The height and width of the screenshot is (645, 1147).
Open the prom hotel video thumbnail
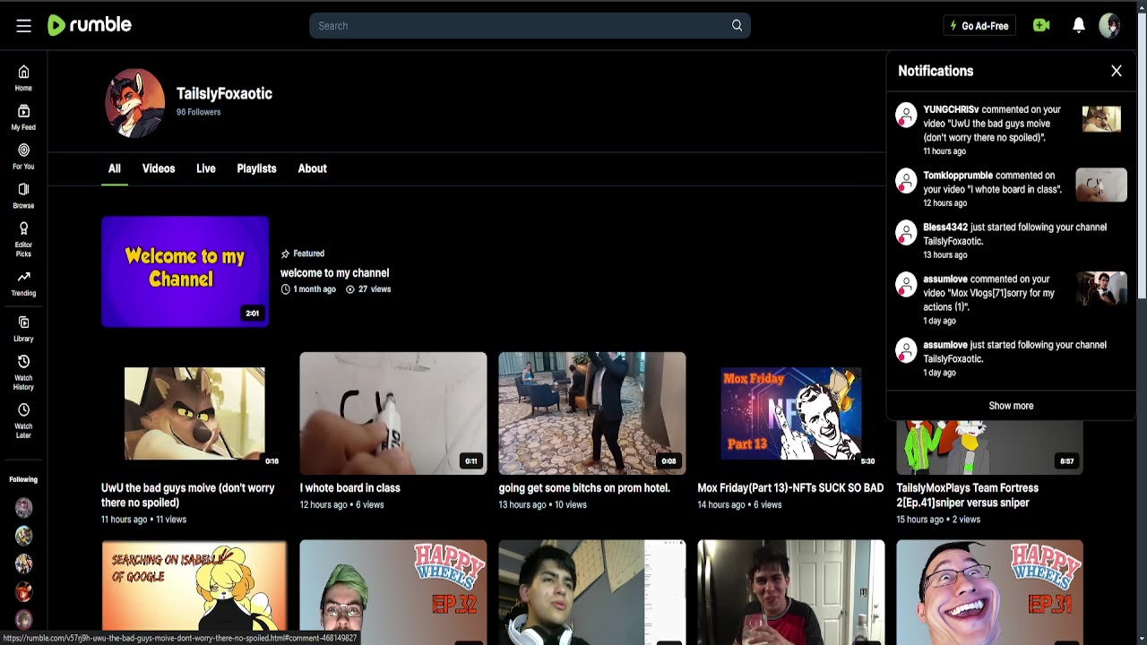coord(592,413)
